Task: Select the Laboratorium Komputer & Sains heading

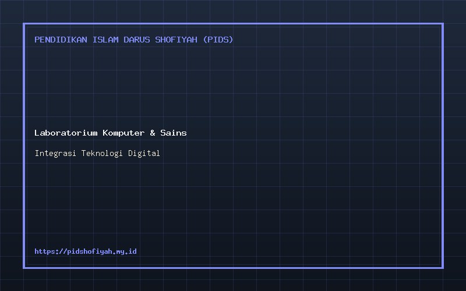Action: (x=111, y=133)
